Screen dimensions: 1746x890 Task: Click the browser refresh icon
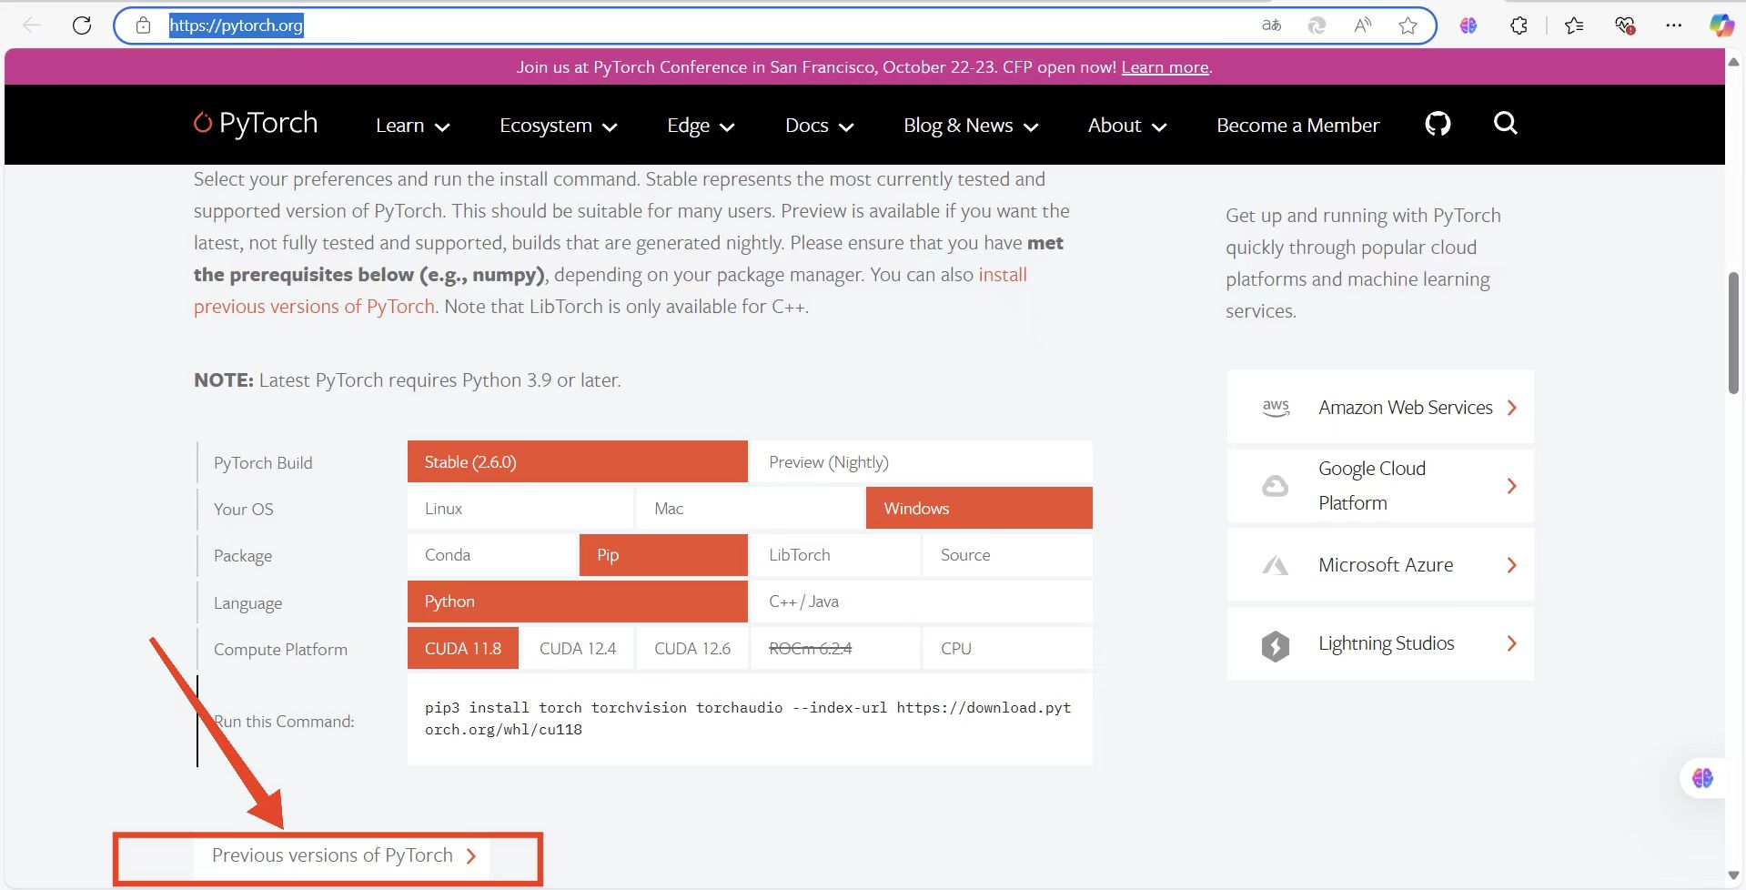click(x=82, y=25)
